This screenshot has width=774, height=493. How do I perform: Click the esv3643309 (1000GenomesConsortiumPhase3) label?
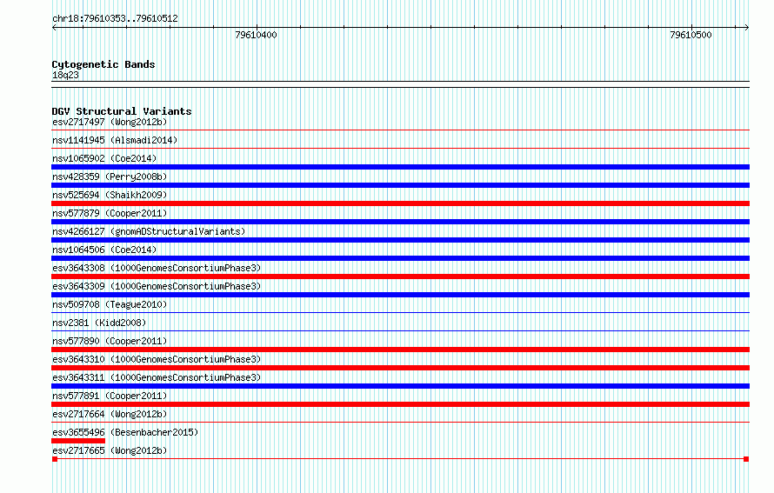click(157, 286)
